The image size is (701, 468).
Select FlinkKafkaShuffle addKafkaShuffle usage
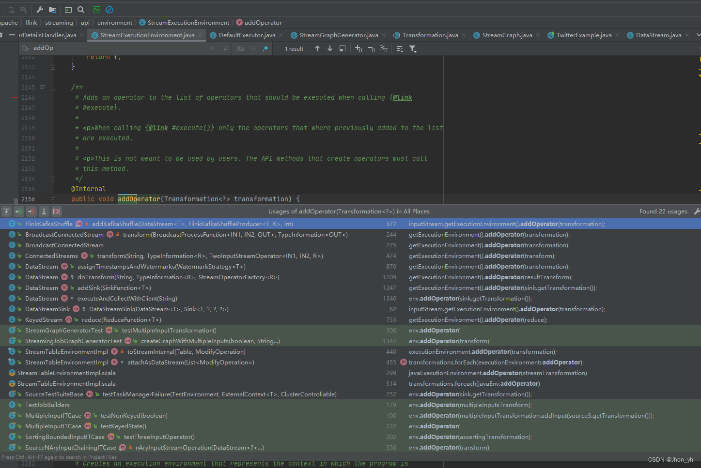pos(350,224)
